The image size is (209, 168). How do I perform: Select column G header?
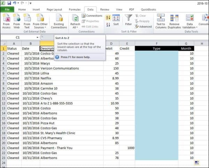pyautogui.click(x=186, y=43)
